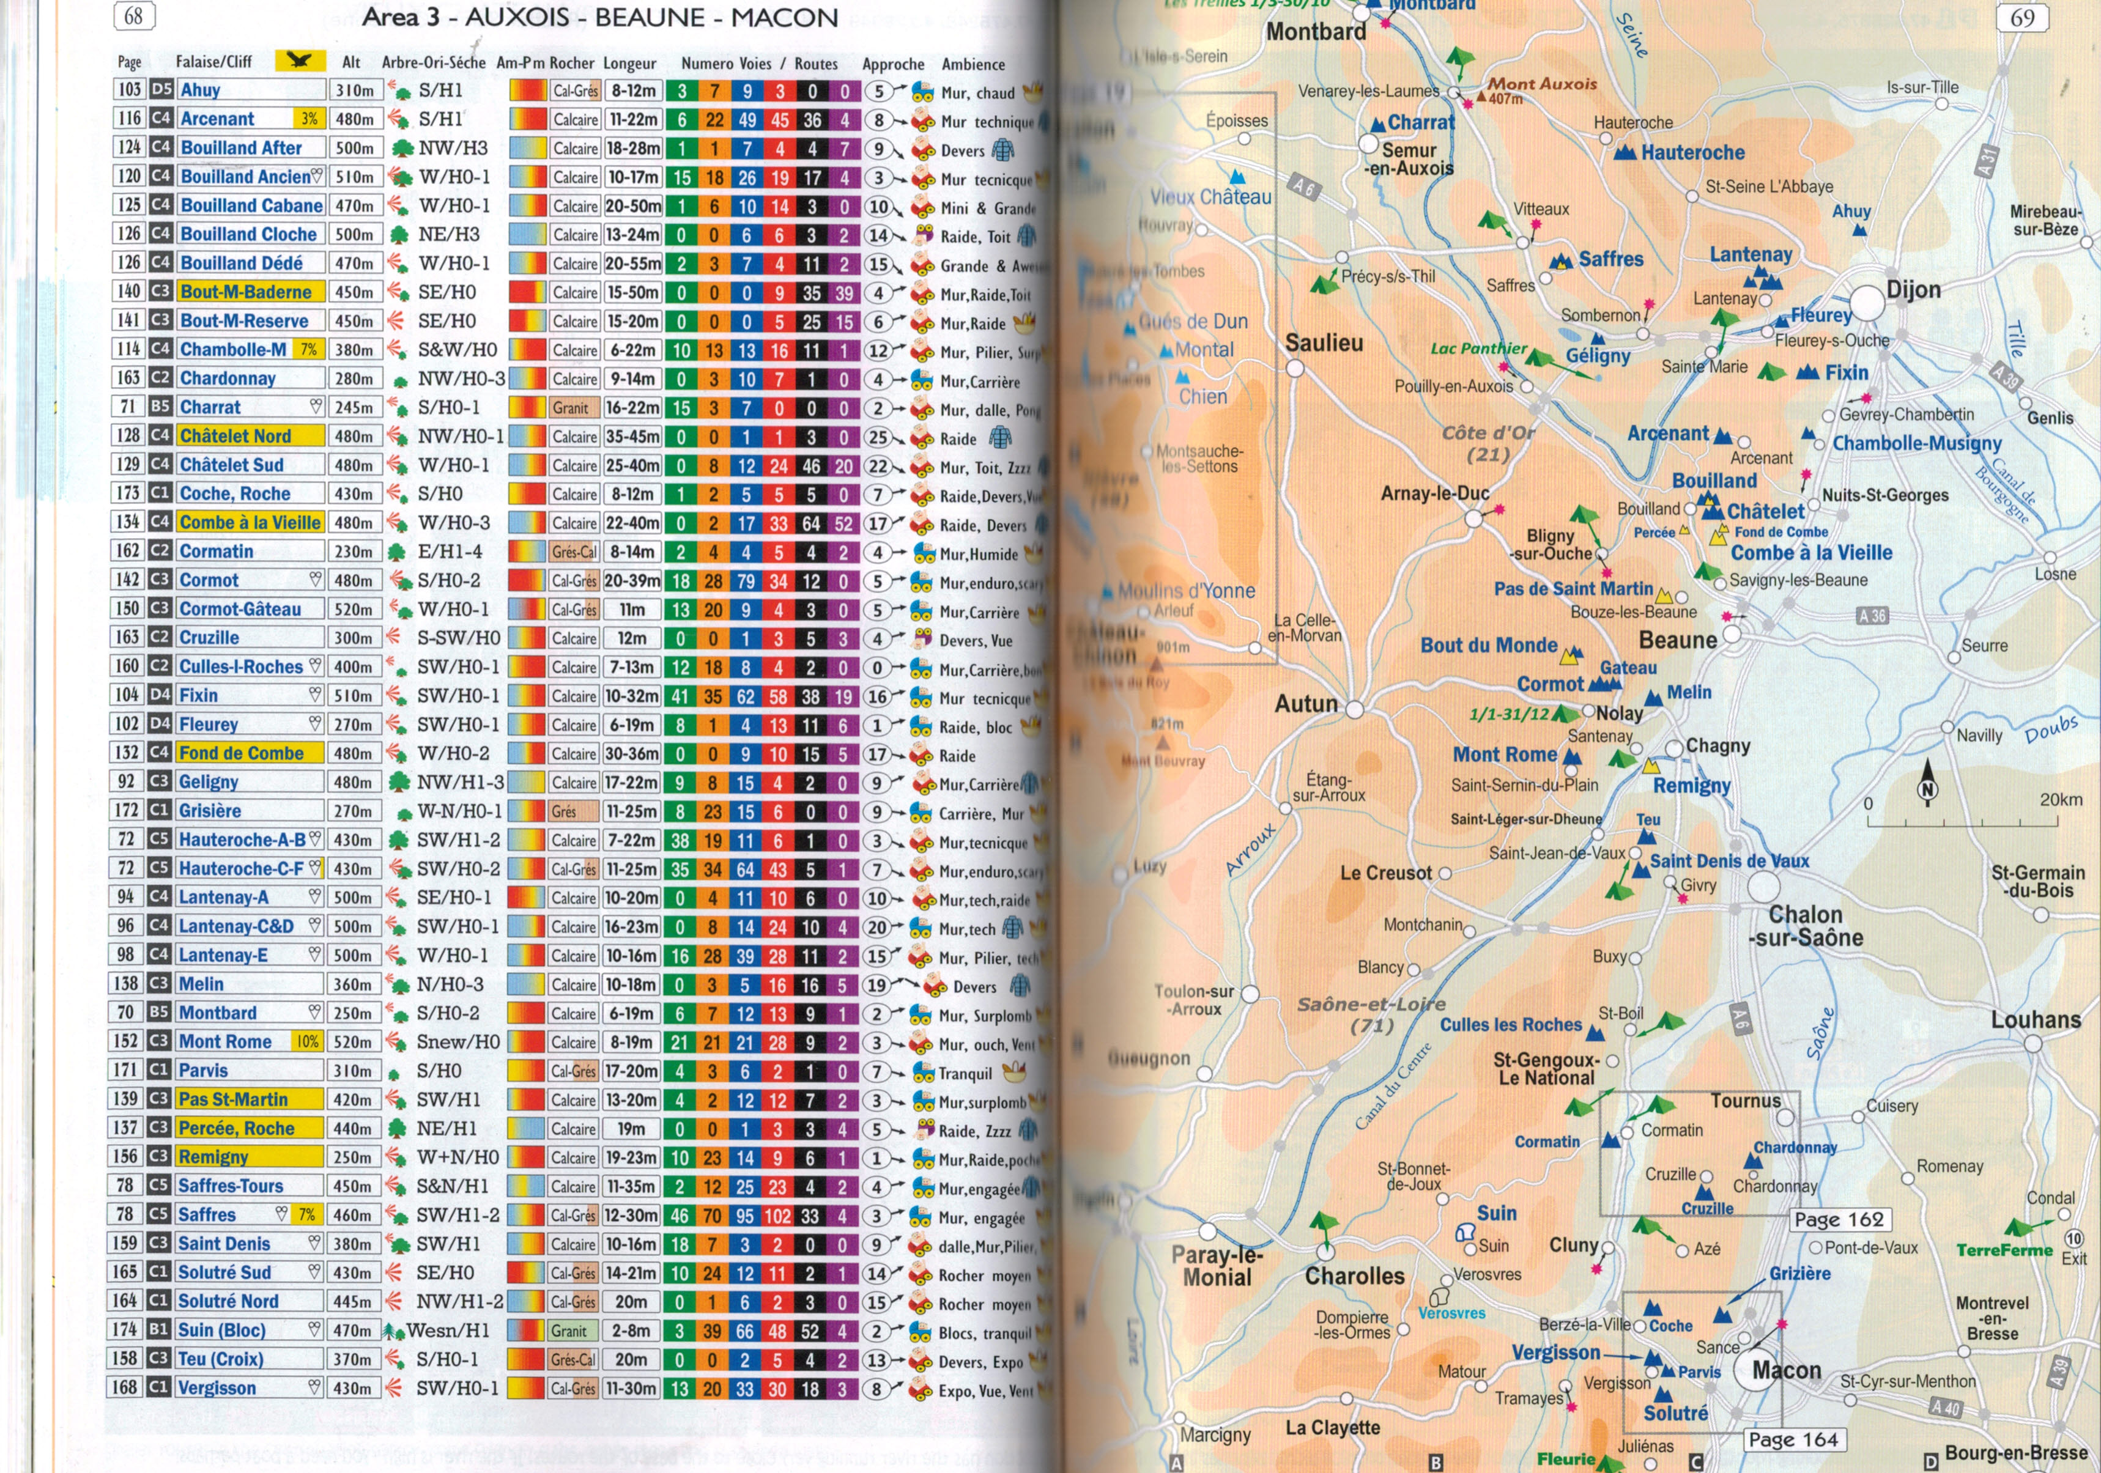The image size is (2101, 1473).
Task: Click the 10% yellow badge in Mont Rome row
Action: click(x=308, y=1042)
